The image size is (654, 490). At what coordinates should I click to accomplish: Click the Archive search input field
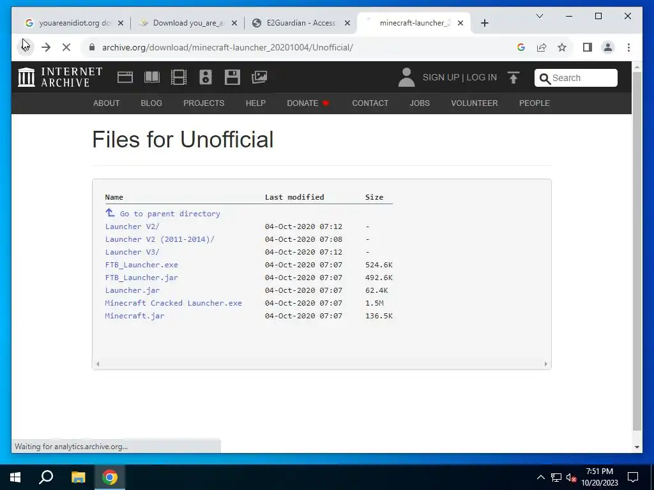575,78
